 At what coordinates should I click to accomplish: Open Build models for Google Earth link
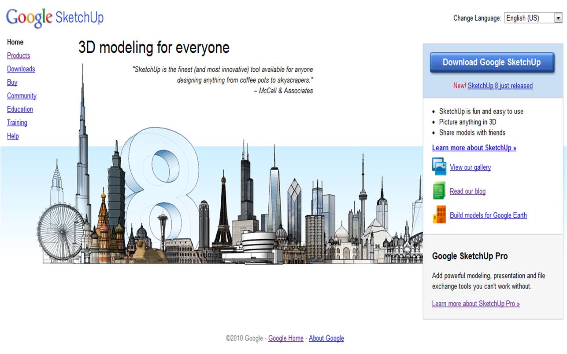(x=488, y=215)
